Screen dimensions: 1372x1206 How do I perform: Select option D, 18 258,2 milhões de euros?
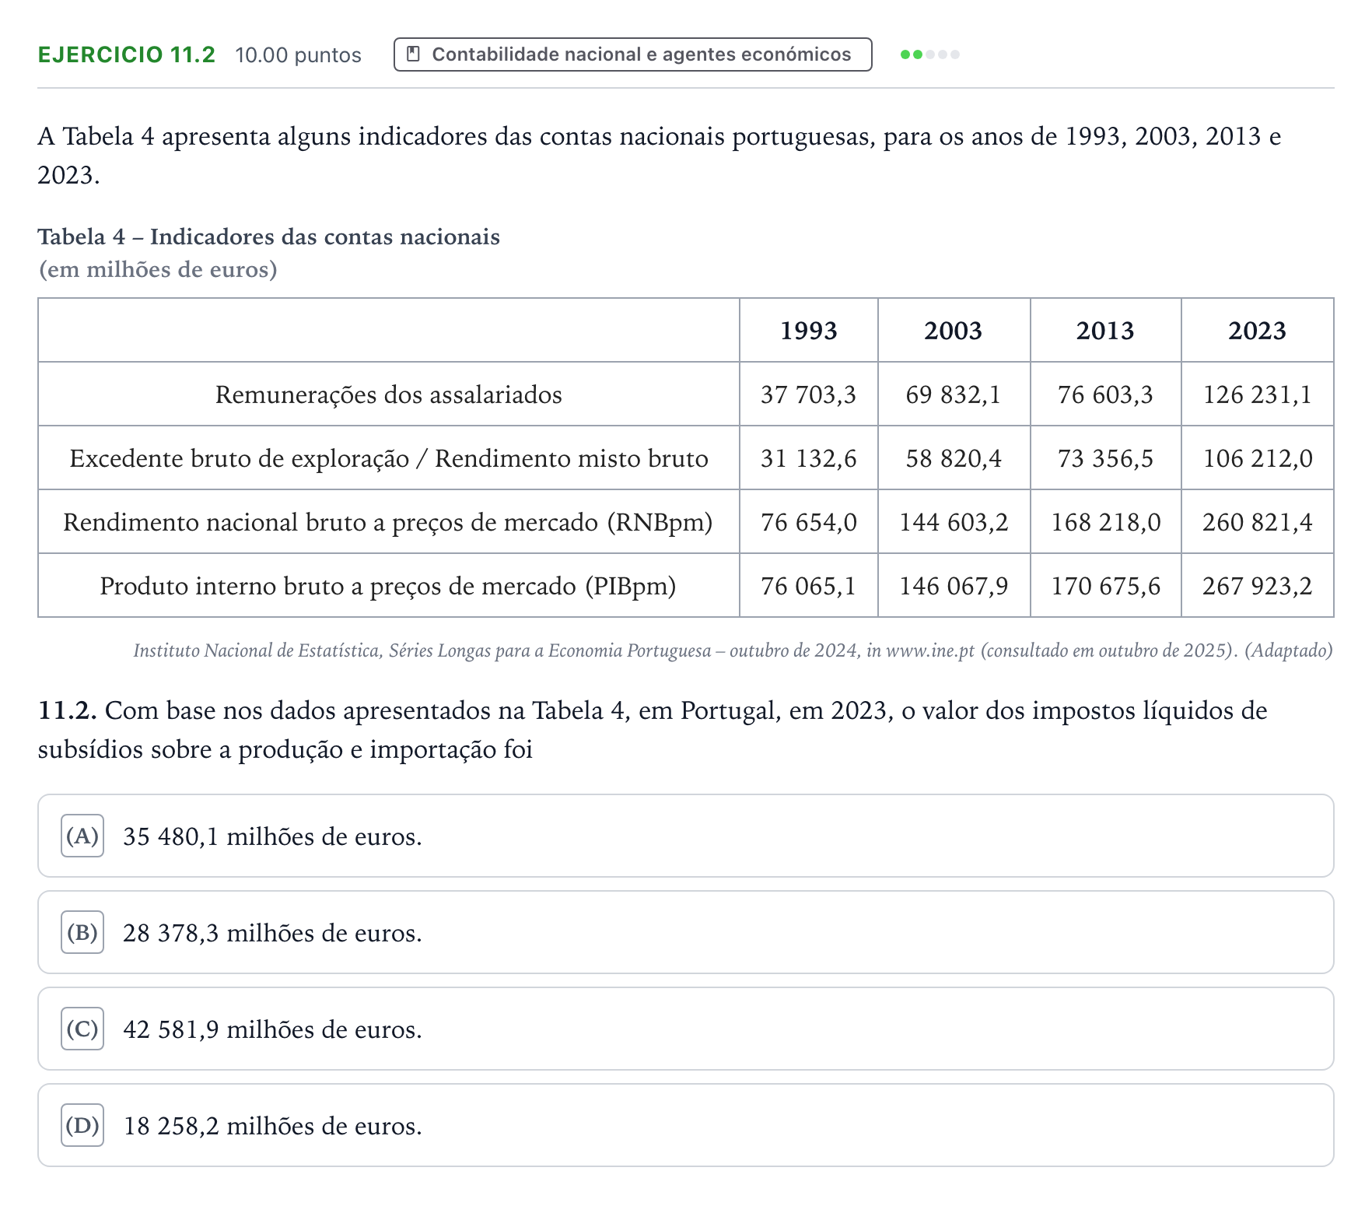click(686, 1125)
